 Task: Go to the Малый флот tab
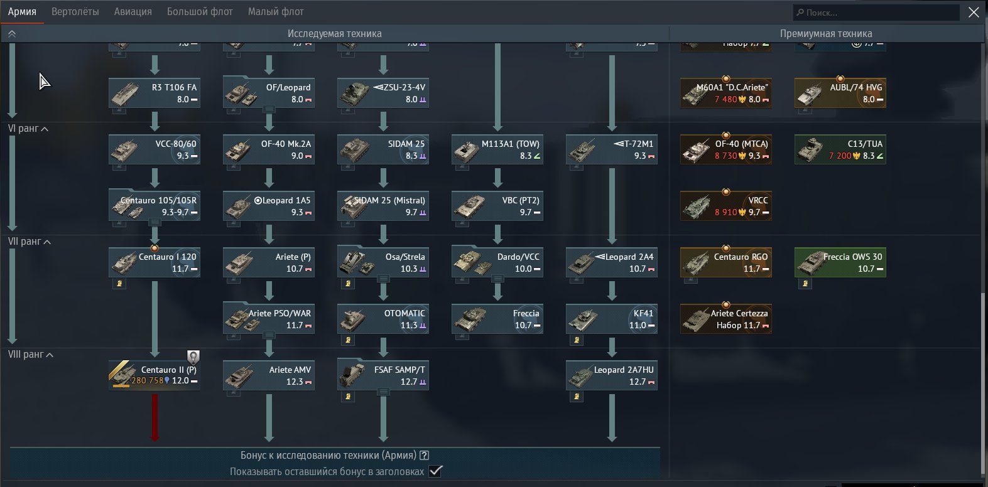[x=276, y=11]
